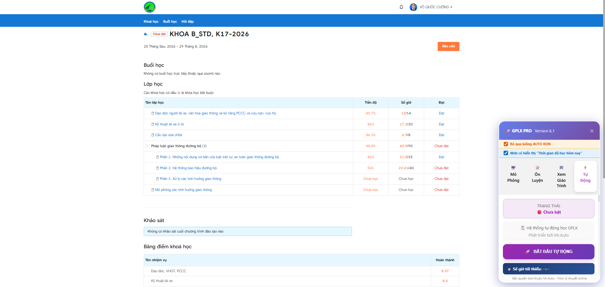Viewport: 605px width, 287px height.
Task: Open the VÕ QUỐC CƯỜNG account dropdown
Action: [436, 7]
